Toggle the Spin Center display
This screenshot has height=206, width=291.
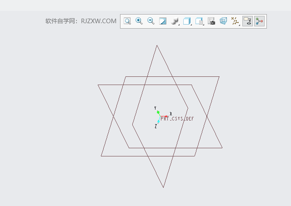[x=259, y=21]
